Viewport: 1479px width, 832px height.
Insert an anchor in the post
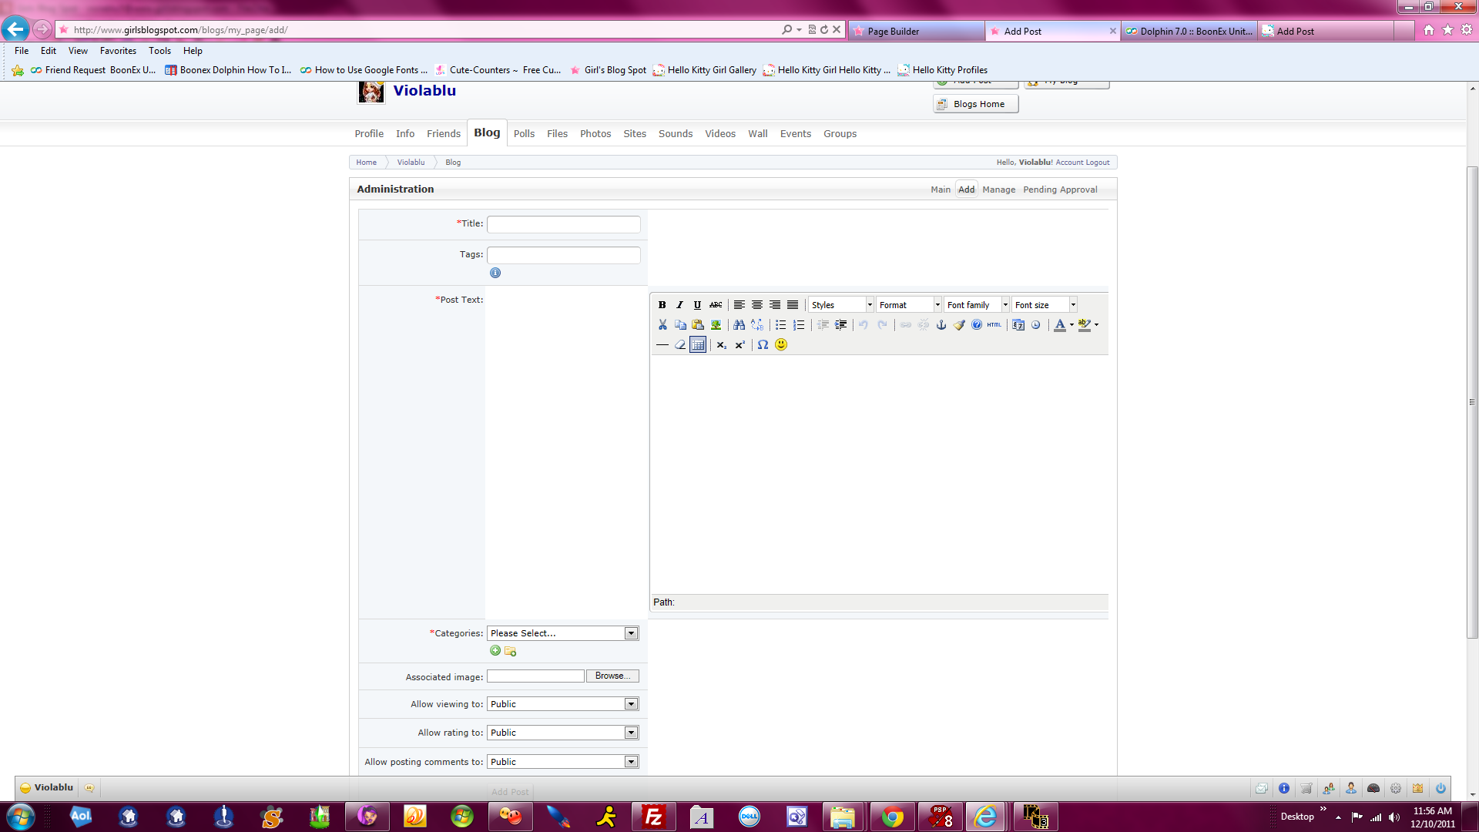[x=941, y=325]
